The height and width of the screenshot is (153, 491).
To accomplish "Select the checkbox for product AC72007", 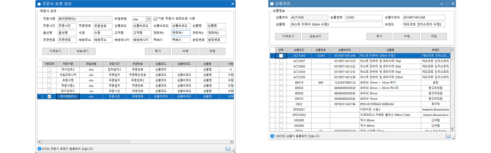I will coord(281,61).
